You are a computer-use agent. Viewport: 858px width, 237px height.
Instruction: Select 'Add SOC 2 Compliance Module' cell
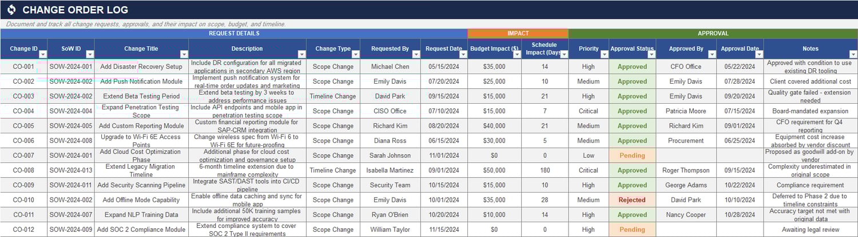click(x=141, y=230)
